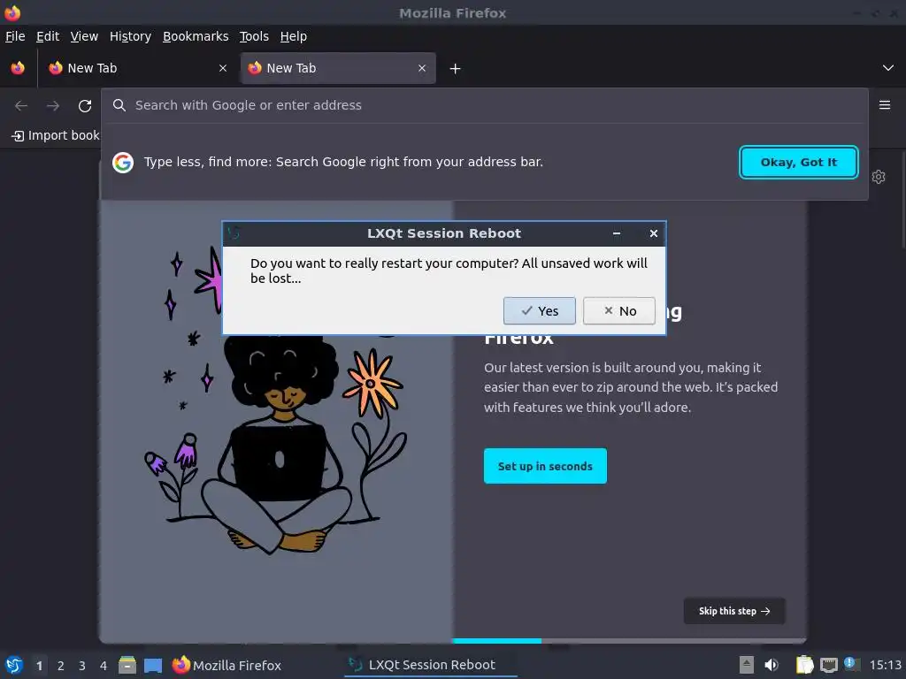Click the magnifier icon in address bar
This screenshot has height=679, width=906.
coord(119,105)
